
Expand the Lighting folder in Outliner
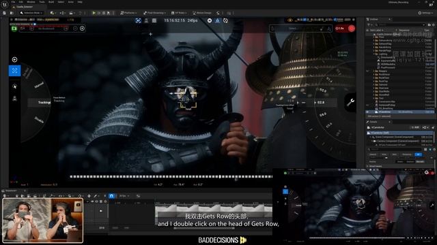373,54
